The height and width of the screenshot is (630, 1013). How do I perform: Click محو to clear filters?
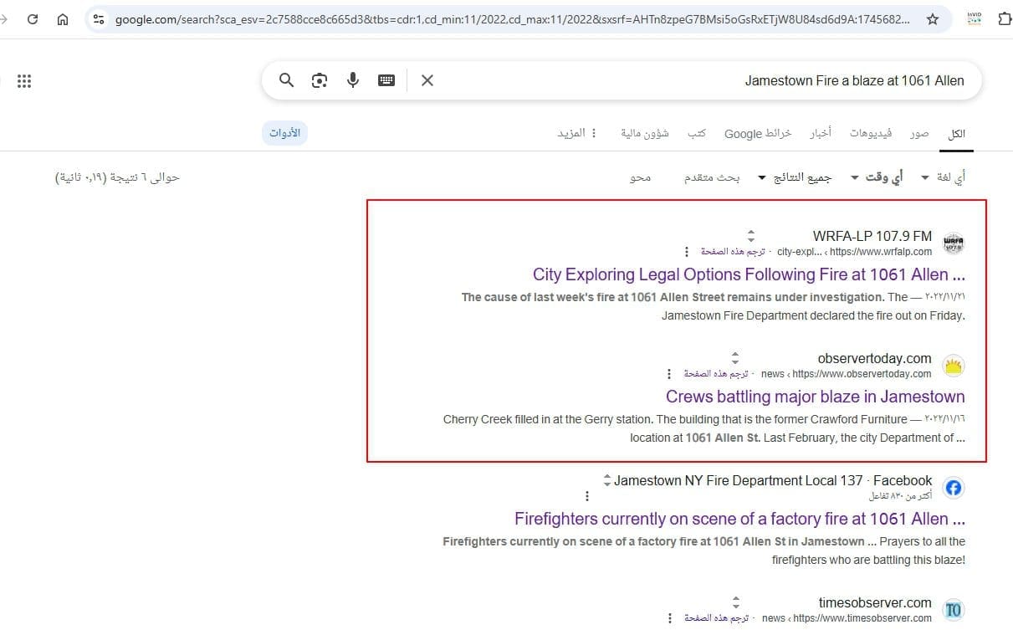pyautogui.click(x=640, y=177)
